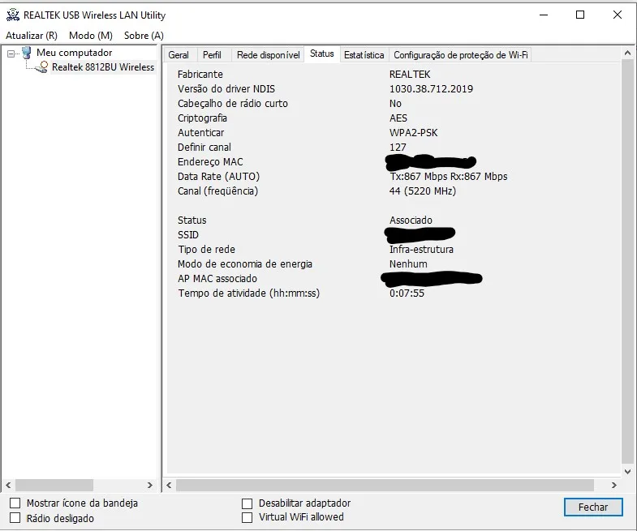The height and width of the screenshot is (531, 637).
Task: Click the 44 (5220 MHz) channel value
Action: [x=423, y=191]
